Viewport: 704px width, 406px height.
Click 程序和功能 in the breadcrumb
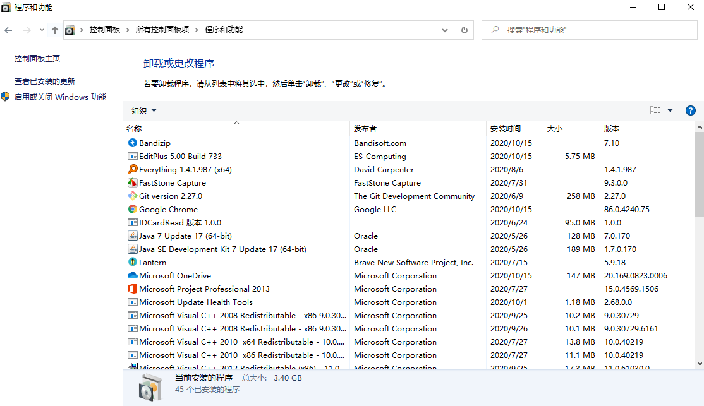coord(224,30)
